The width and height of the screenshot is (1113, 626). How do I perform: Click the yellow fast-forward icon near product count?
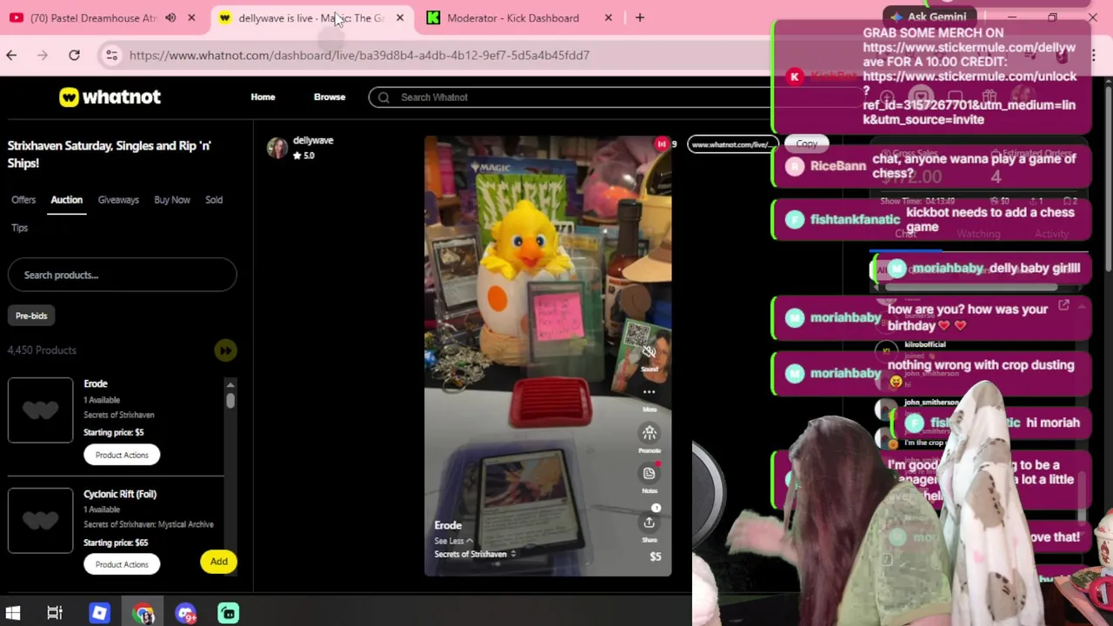click(225, 350)
